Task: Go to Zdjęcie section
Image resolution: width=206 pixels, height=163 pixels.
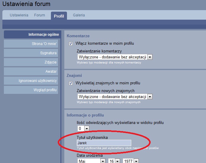Action: (x=32, y=62)
